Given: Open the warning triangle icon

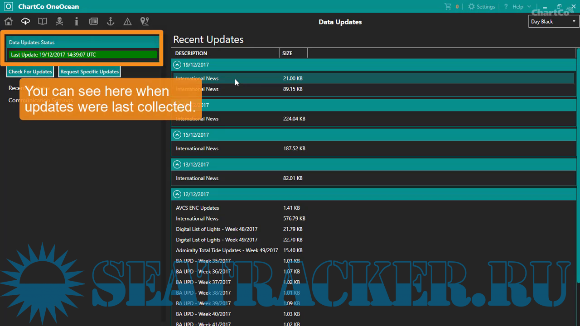Looking at the screenshot, I should 127,21.
